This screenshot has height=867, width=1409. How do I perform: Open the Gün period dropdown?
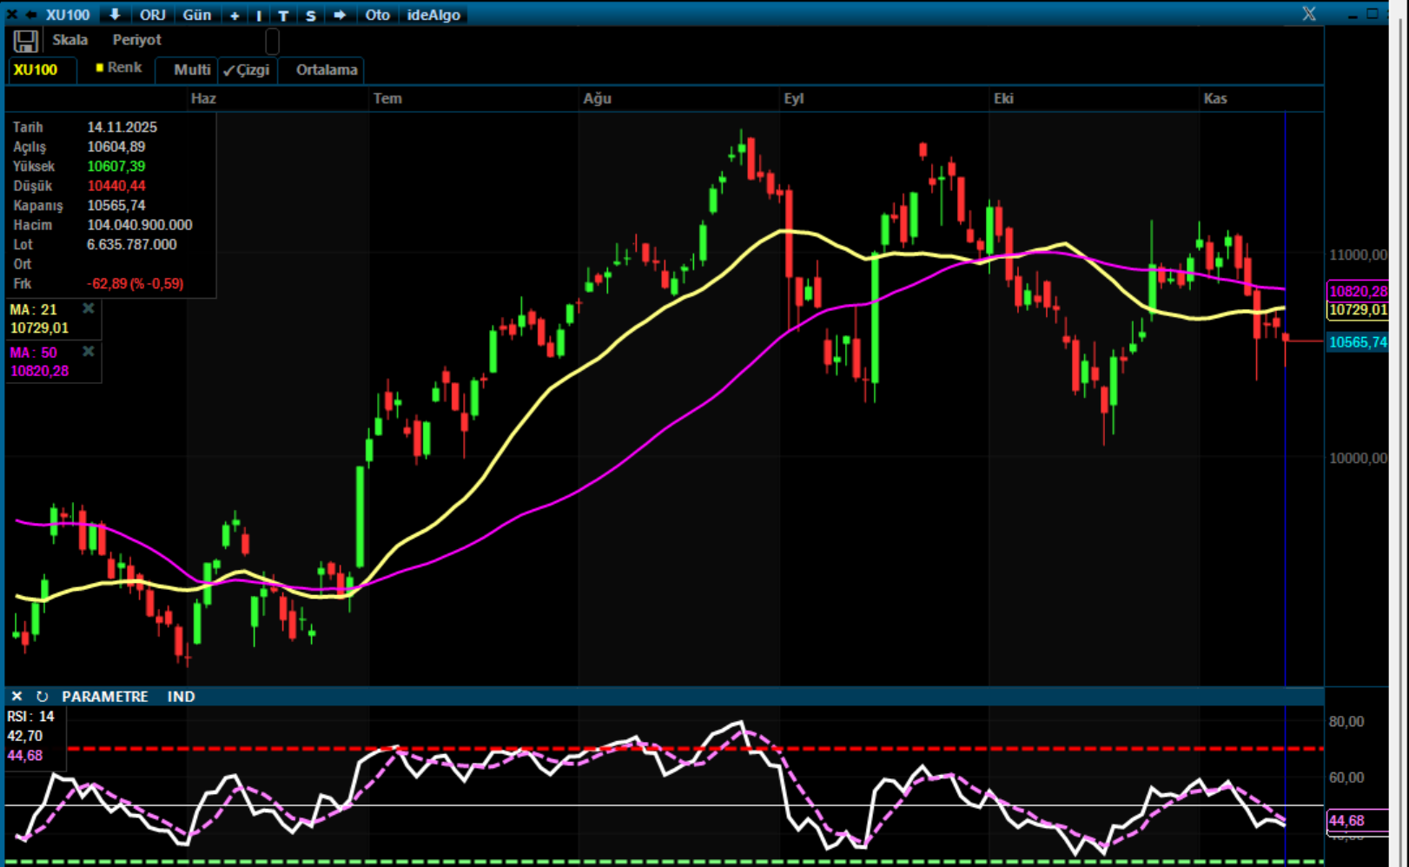[196, 15]
